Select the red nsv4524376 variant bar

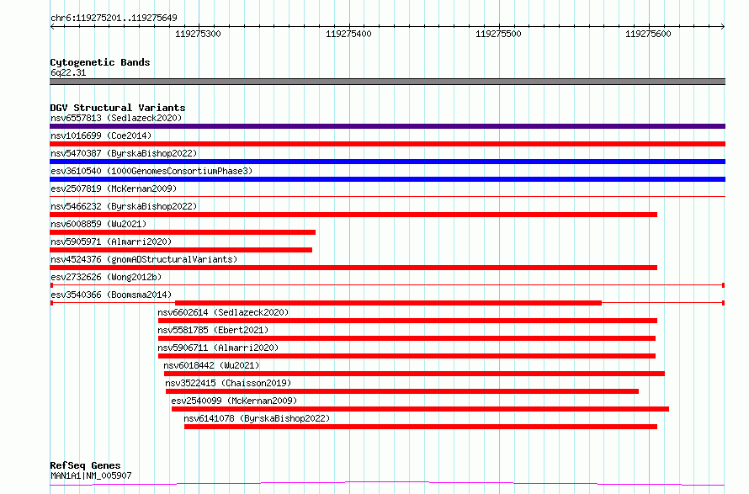click(x=353, y=268)
